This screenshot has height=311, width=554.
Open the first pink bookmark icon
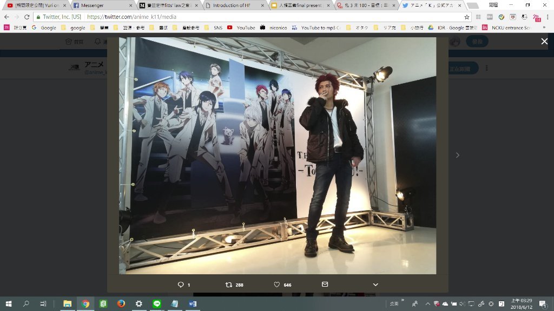6,28
